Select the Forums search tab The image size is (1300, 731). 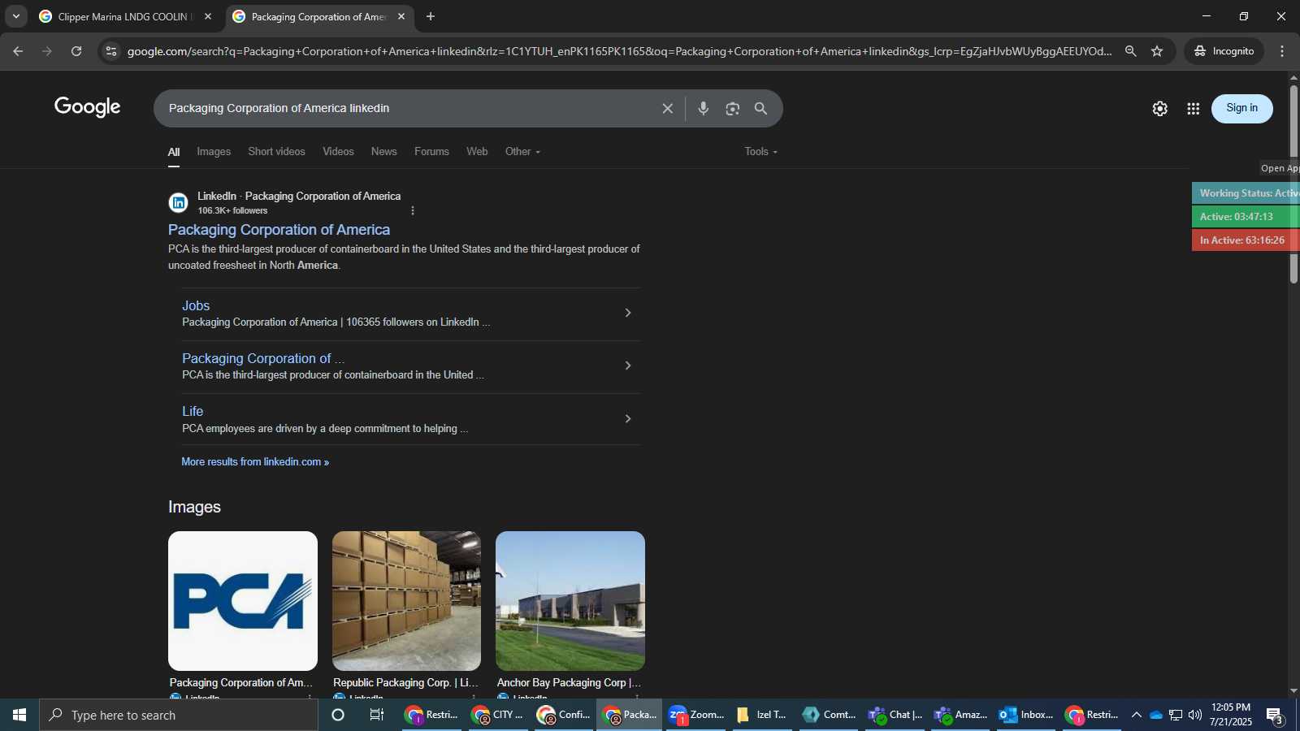[x=431, y=152]
